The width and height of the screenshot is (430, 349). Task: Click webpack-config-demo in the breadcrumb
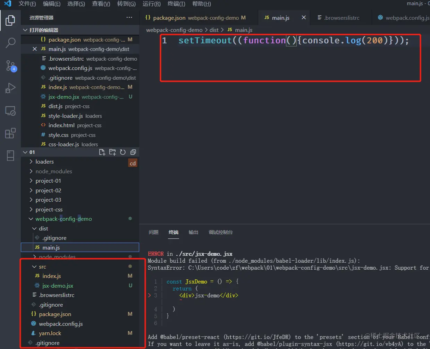(174, 30)
